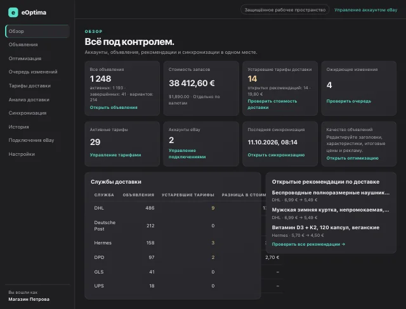The height and width of the screenshot is (309, 406).
Task: Open История in the sidebar
Action: [x=18, y=127]
